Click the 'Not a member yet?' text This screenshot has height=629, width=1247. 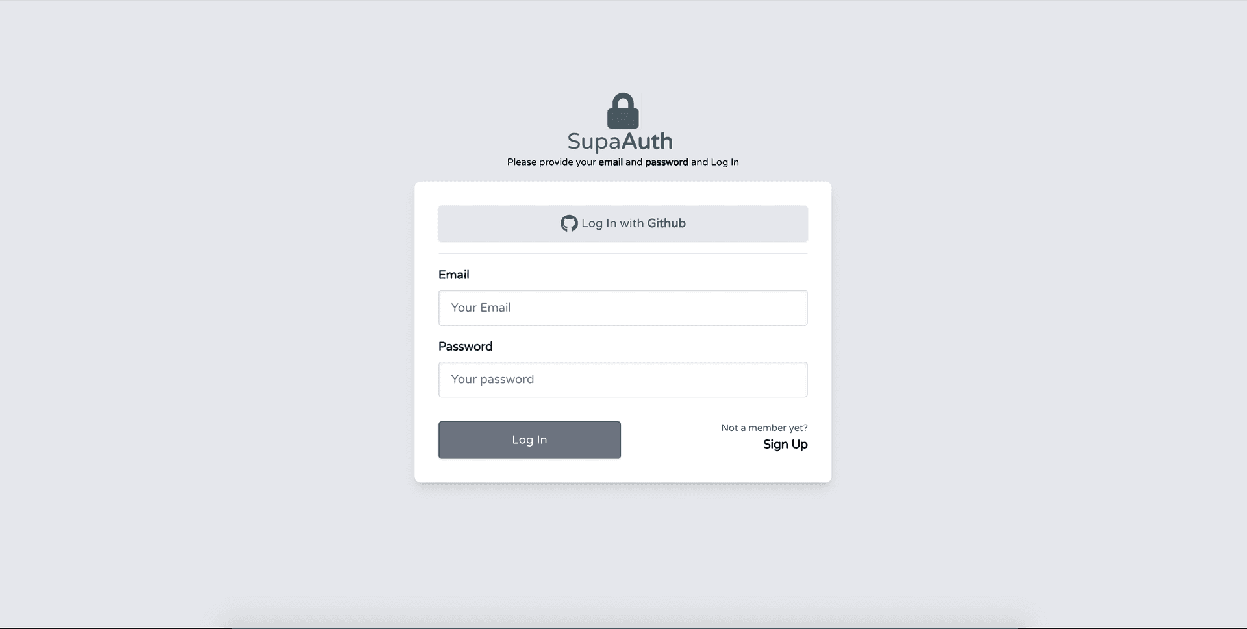(x=764, y=428)
